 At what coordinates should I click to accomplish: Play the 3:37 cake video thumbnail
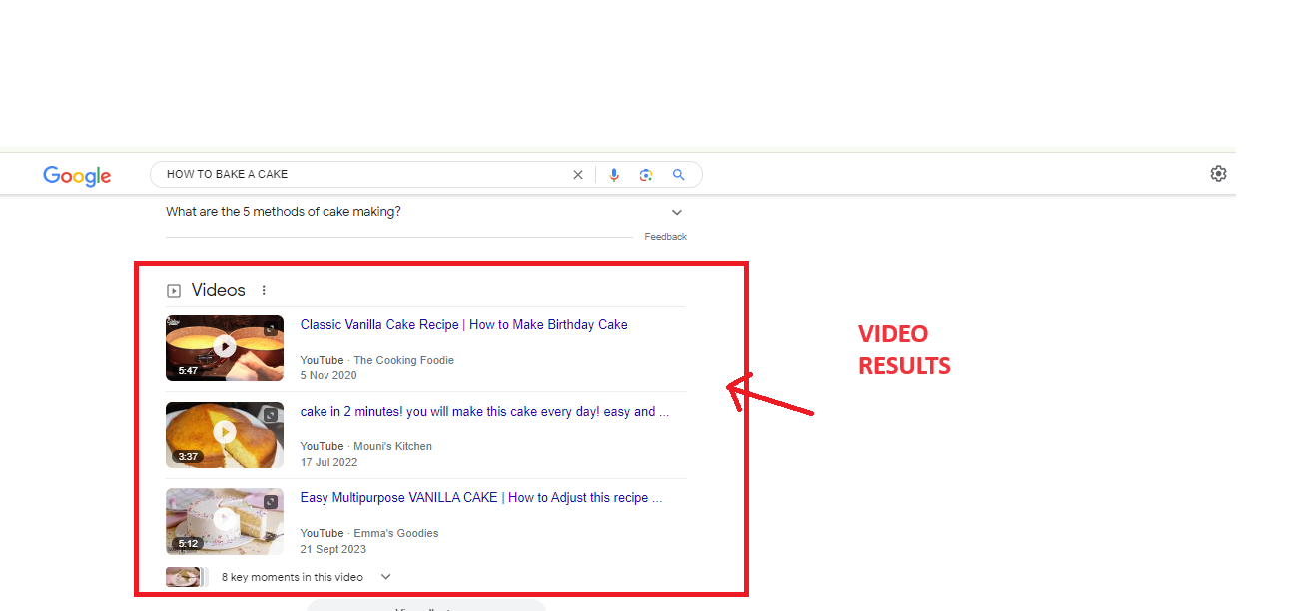tap(225, 433)
